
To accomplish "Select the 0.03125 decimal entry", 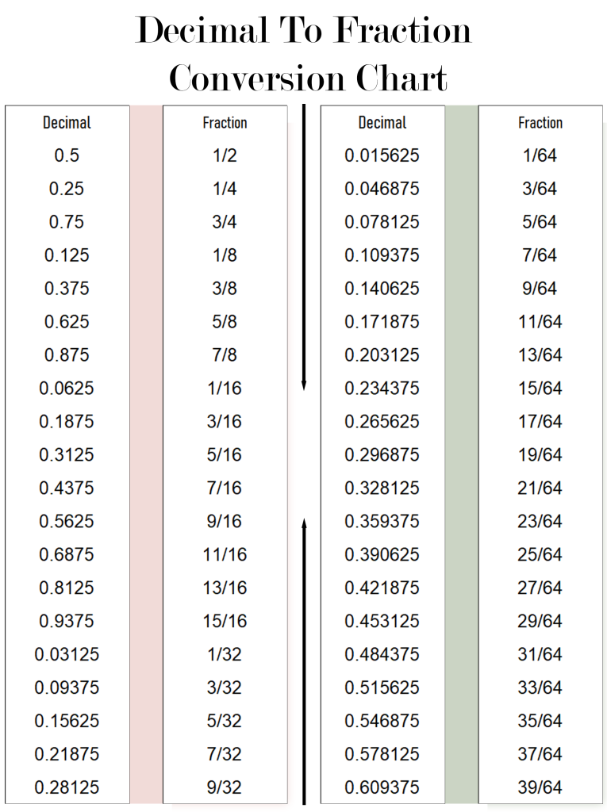I will (67, 654).
